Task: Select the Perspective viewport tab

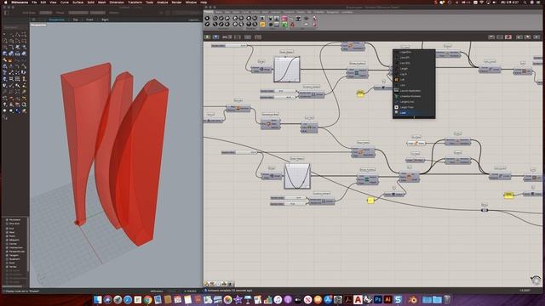Action: point(57,20)
